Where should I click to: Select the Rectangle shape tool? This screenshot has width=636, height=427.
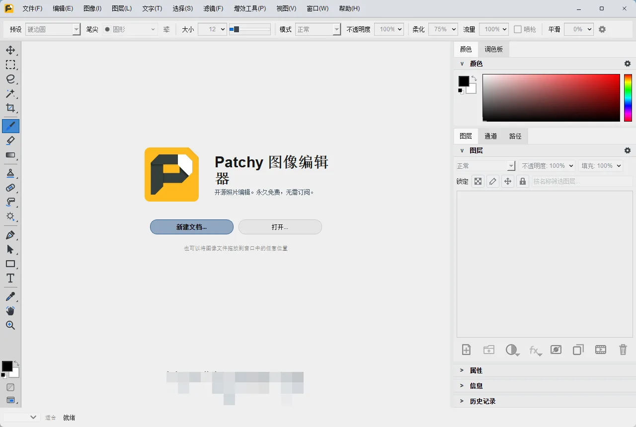(x=10, y=264)
